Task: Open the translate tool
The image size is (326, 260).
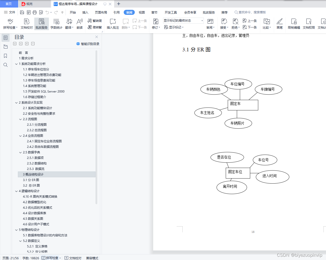Action: 69,24
